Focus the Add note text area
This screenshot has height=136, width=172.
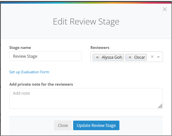point(86,98)
